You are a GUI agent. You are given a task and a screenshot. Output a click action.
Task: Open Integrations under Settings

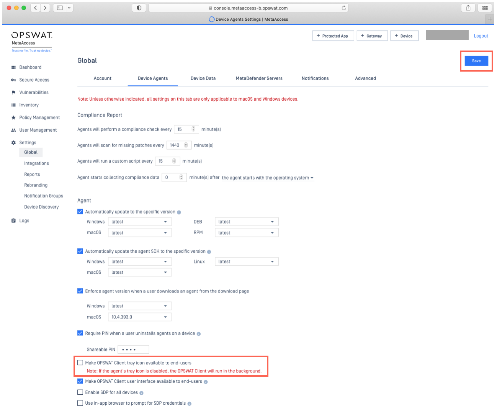tap(36, 163)
